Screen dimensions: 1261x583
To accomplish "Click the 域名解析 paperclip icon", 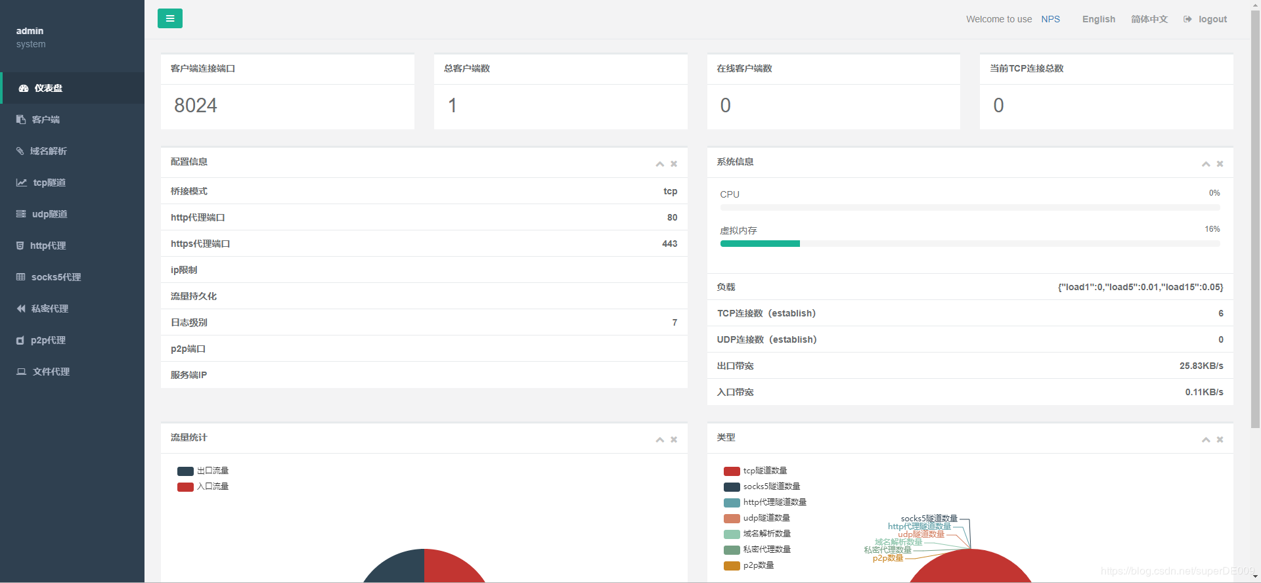I will (20, 151).
